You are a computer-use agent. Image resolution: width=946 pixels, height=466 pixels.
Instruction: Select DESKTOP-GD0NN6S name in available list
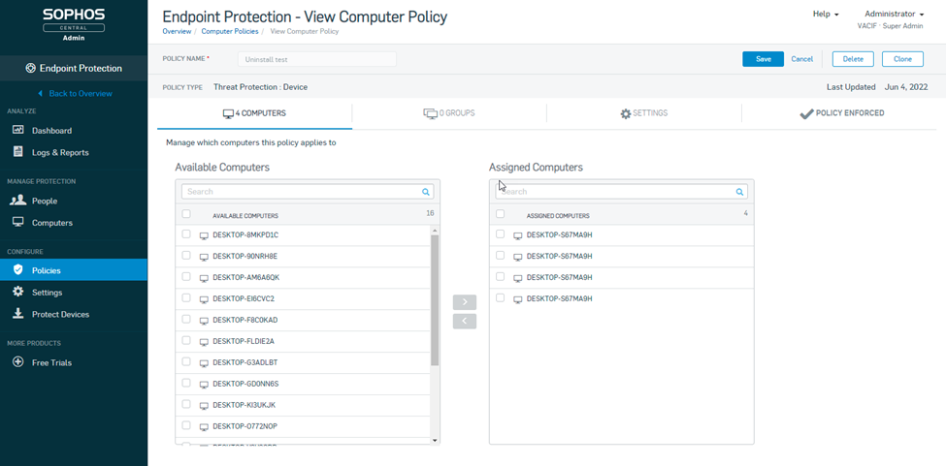245,384
